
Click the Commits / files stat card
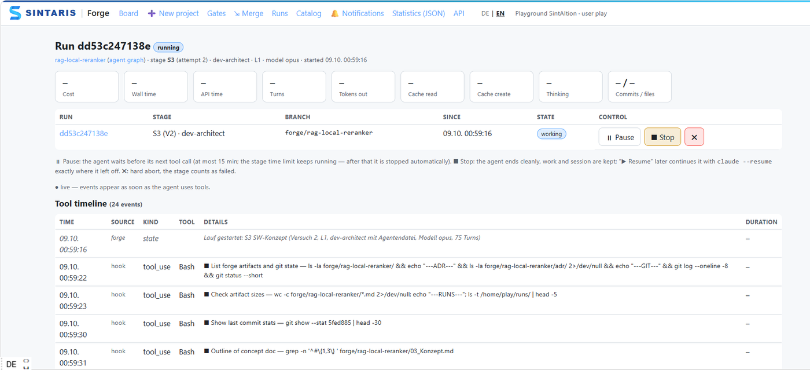[x=640, y=87]
